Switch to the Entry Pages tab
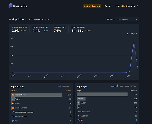 pyautogui.click(x=124, y=86)
